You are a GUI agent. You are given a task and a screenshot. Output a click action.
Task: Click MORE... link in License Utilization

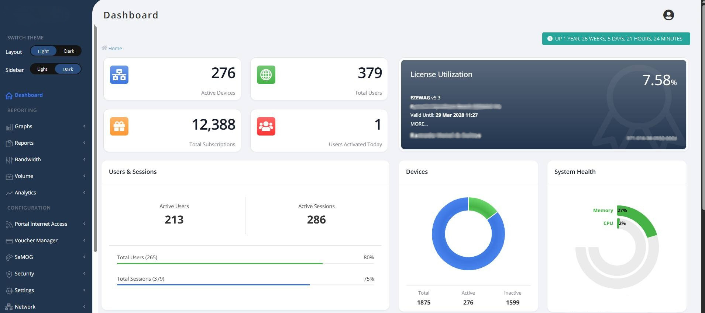(x=419, y=124)
